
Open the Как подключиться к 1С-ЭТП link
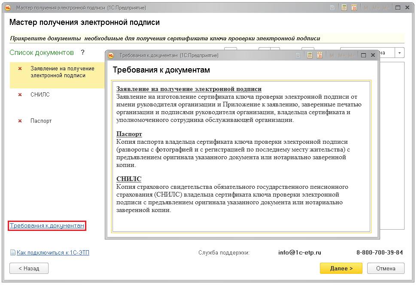53,252
